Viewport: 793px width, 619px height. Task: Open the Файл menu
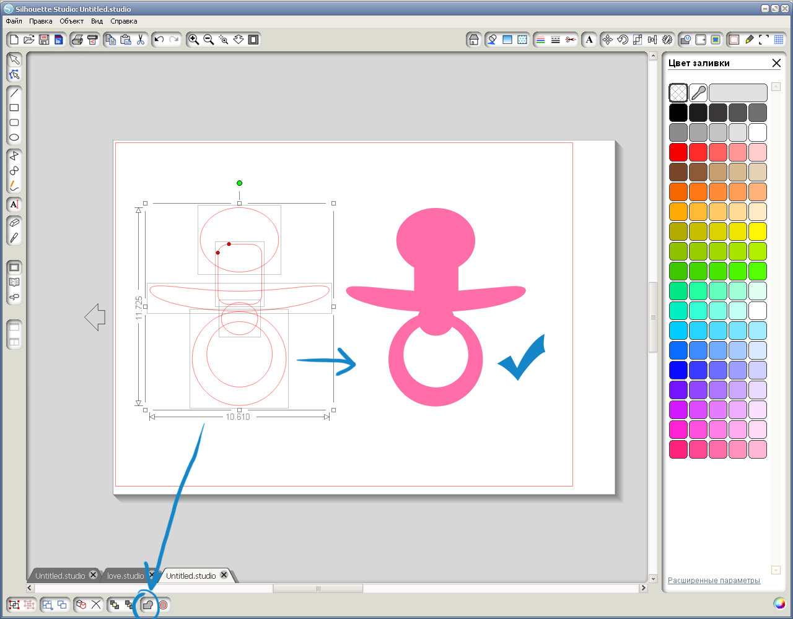[14, 21]
